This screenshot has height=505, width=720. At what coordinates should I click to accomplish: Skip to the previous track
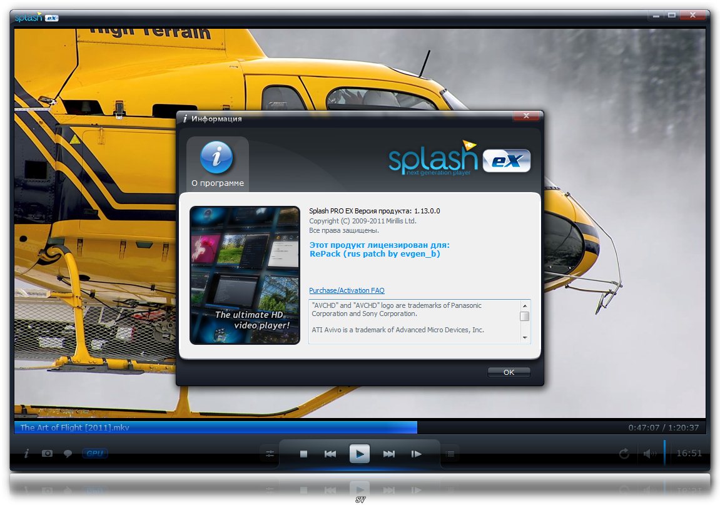coord(330,454)
